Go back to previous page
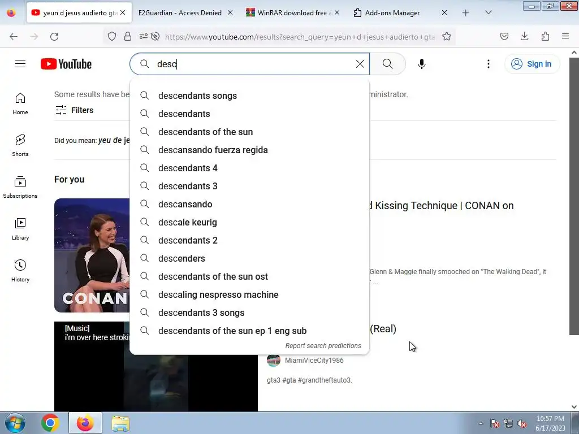The image size is (579, 434). coord(14,36)
